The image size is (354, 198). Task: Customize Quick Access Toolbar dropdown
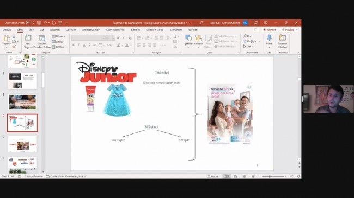click(x=66, y=23)
